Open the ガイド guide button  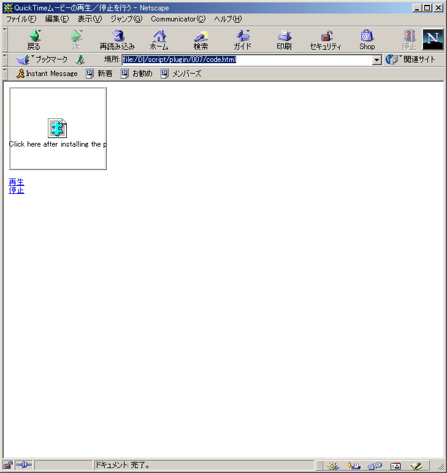coord(242,40)
